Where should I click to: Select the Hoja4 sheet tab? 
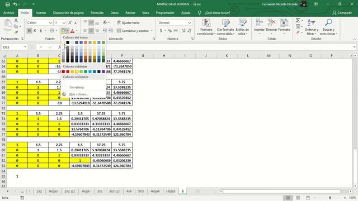pyautogui.click(x=155, y=191)
